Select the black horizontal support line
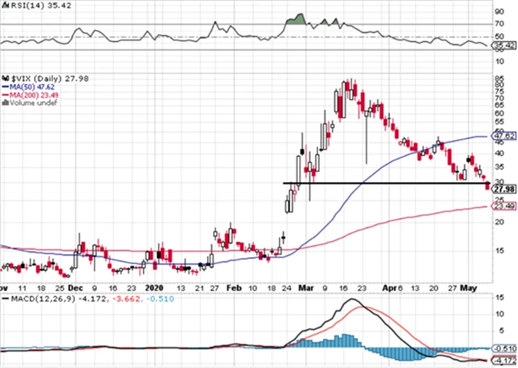 (x=380, y=184)
